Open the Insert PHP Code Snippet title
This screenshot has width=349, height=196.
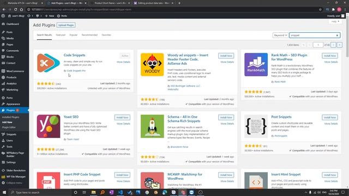click(82, 174)
